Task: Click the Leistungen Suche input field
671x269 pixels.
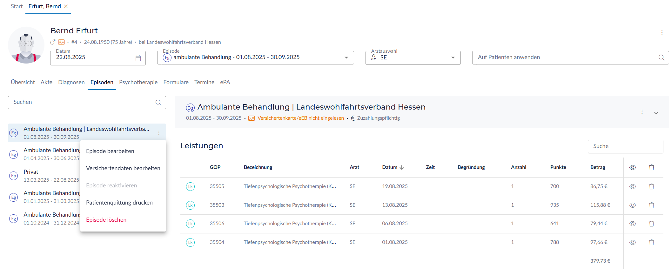Action: [625, 146]
